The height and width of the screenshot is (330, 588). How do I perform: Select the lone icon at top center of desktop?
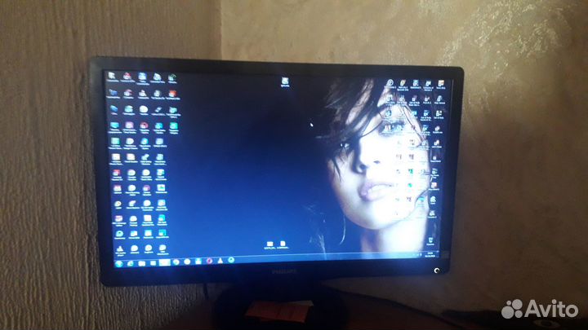click(x=285, y=82)
